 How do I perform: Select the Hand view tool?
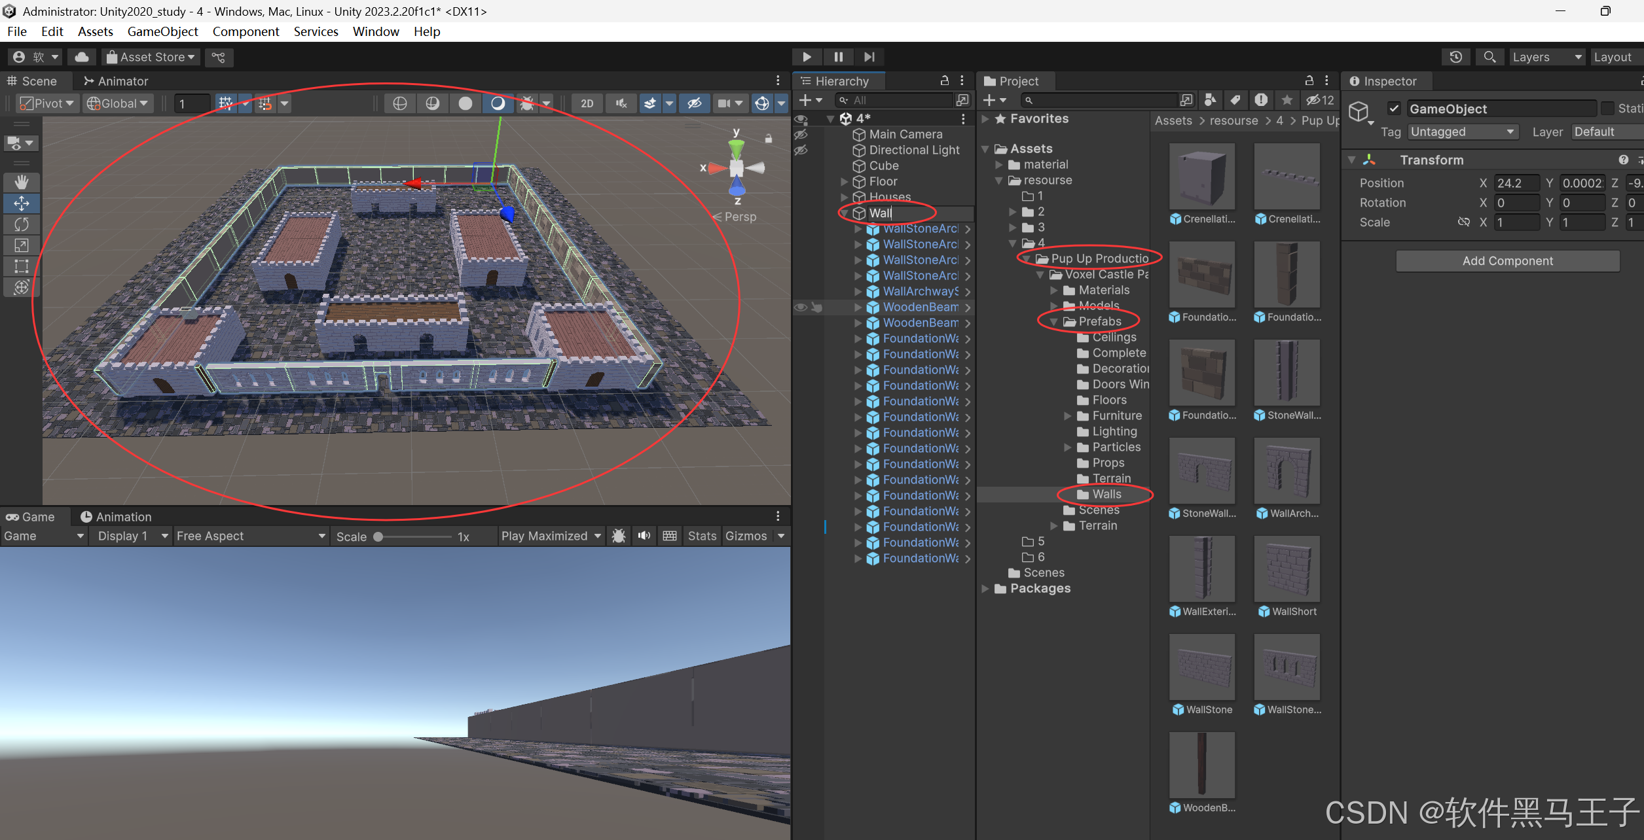click(x=22, y=182)
